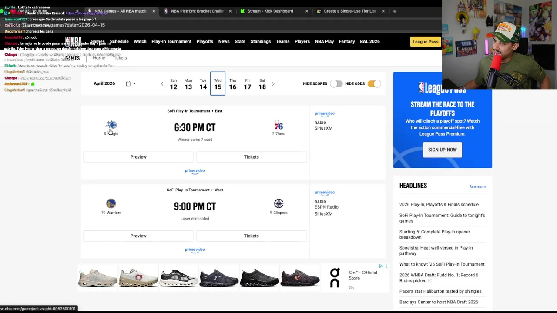The image size is (557, 313).
Task: Open a new browser tab
Action: 395,11
